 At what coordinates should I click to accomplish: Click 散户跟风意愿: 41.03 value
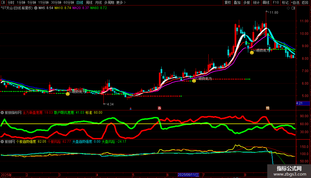69,113
